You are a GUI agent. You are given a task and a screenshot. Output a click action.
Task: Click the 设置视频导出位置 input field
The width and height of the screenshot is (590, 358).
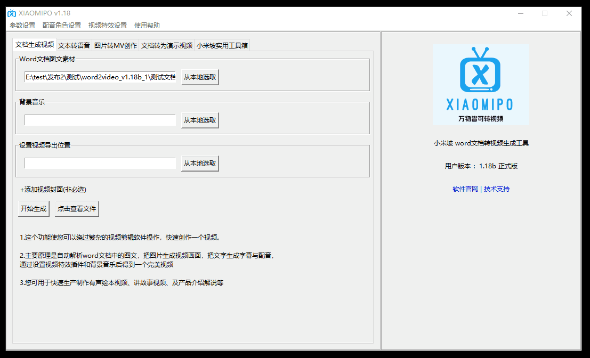pyautogui.click(x=100, y=164)
